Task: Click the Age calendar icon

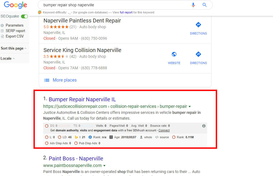Action: coord(111,137)
